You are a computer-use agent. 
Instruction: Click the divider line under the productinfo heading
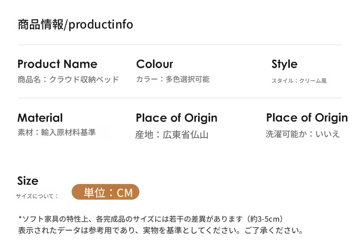180,45
